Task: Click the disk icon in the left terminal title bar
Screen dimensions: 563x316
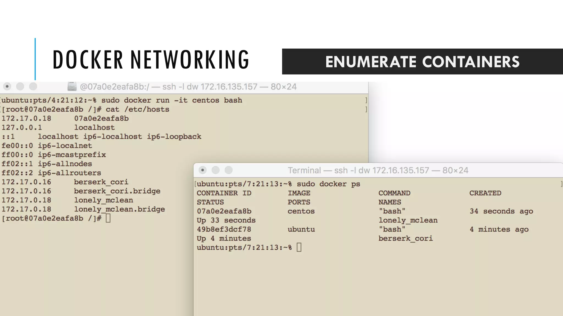Action: [72, 86]
